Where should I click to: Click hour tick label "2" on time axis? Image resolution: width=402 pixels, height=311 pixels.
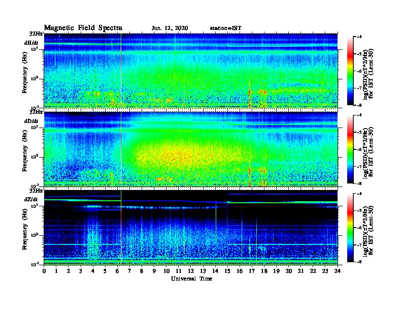(x=69, y=271)
